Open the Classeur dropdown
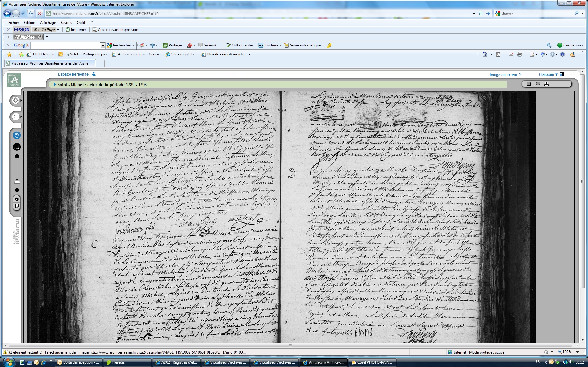588x367 pixels. pos(548,75)
